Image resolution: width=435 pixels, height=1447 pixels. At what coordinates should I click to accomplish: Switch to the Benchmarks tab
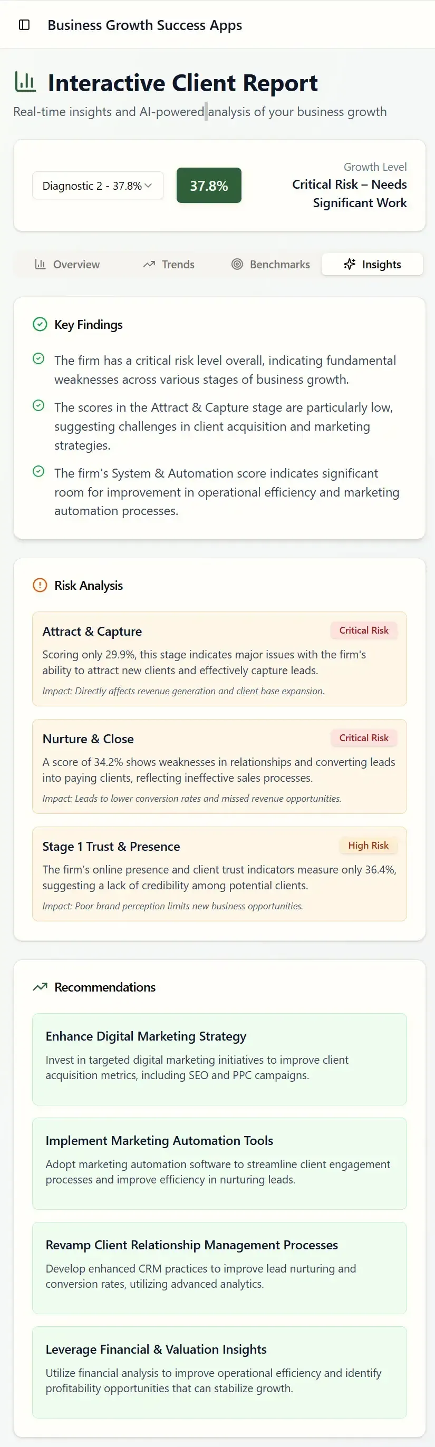tap(270, 264)
